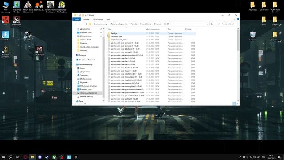Sort by Дата изменения column header

[153, 29]
